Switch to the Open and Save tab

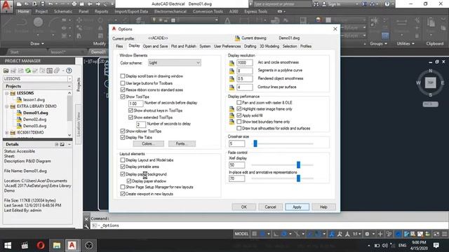coord(155,46)
